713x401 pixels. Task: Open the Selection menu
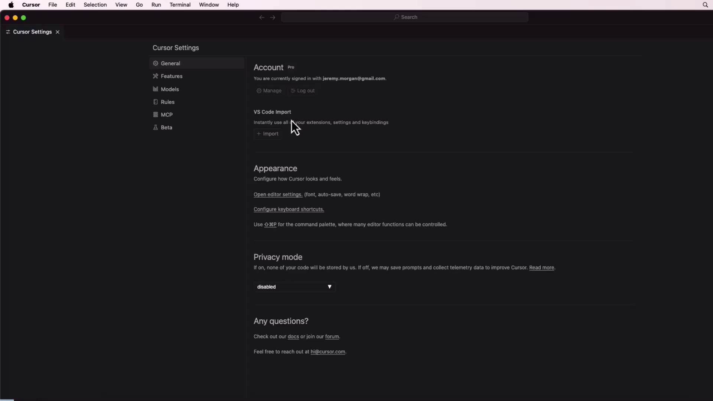pos(95,5)
